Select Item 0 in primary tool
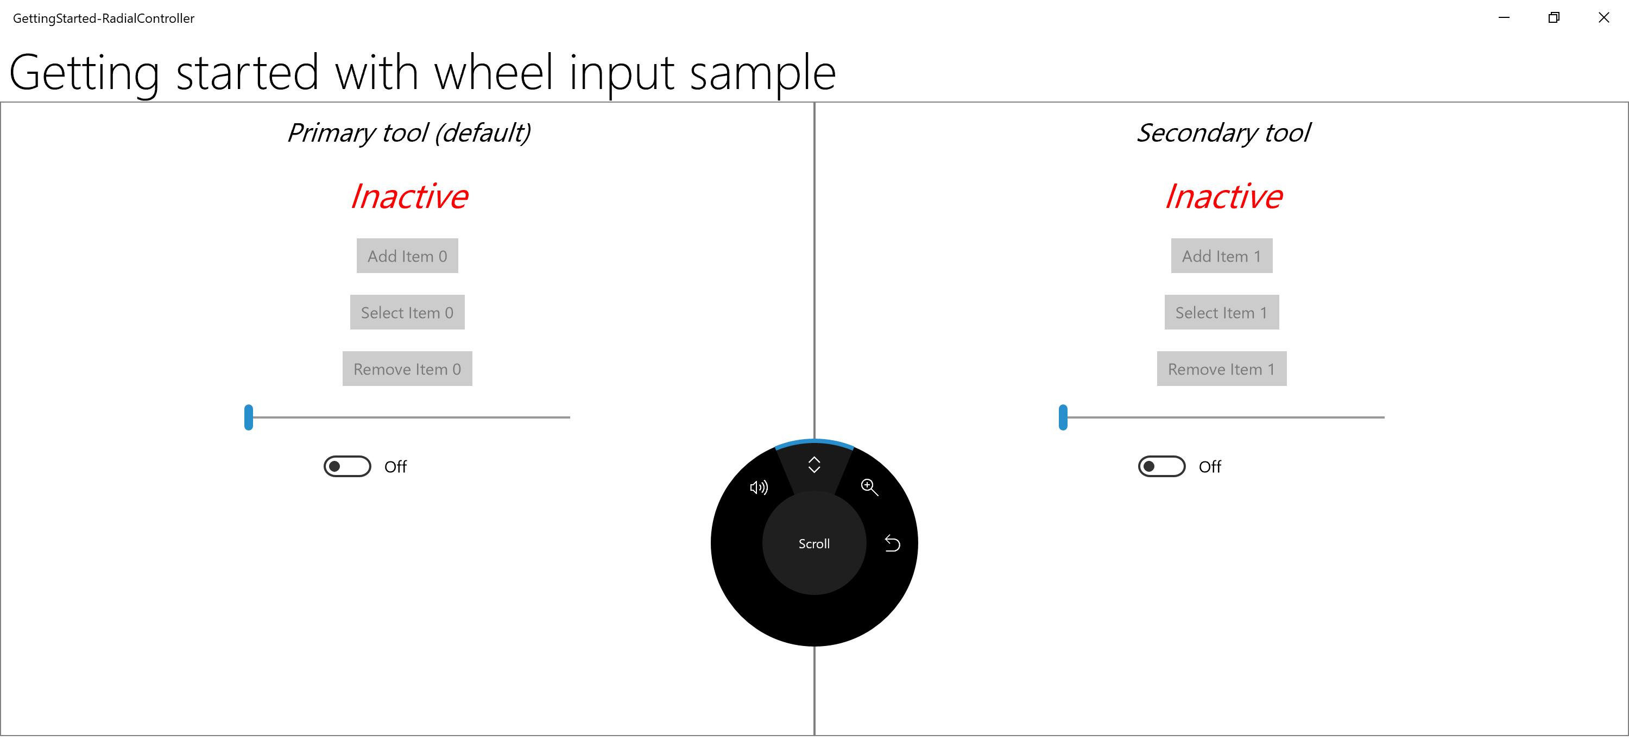This screenshot has height=741, width=1629. 406,312
